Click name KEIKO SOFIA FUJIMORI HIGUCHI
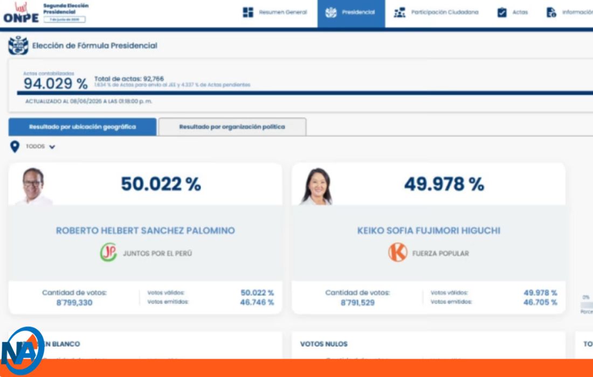The width and height of the screenshot is (593, 377). coord(429,231)
